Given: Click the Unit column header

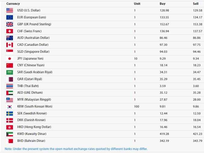Looking at the screenshot, I should pos(137,4).
